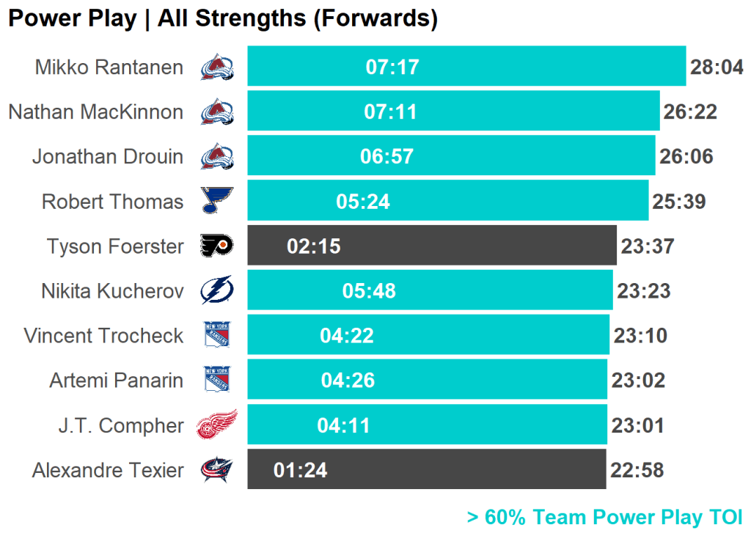The height and width of the screenshot is (536, 751).
Task: Click the Tampa Bay Lightning logo
Action: tap(217, 291)
